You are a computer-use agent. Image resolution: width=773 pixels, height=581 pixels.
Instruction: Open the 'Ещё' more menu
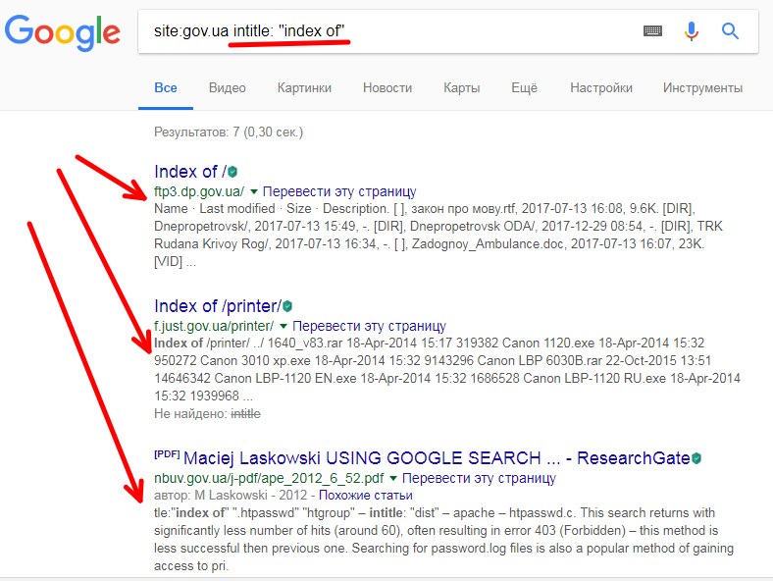pos(524,88)
